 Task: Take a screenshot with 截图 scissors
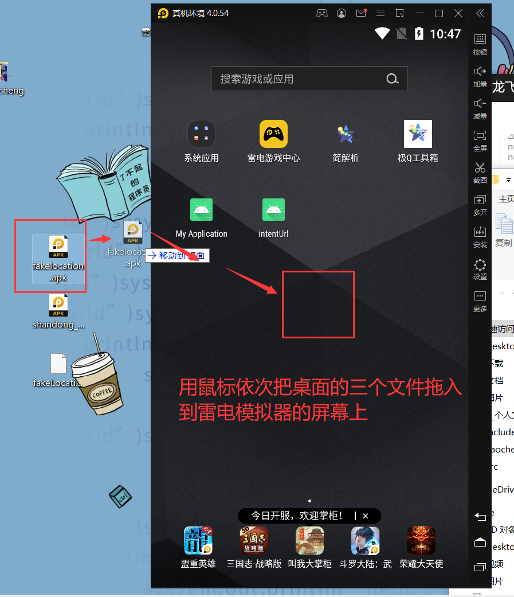(x=480, y=173)
